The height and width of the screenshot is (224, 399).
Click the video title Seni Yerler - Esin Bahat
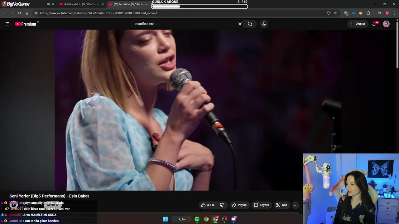49,196
